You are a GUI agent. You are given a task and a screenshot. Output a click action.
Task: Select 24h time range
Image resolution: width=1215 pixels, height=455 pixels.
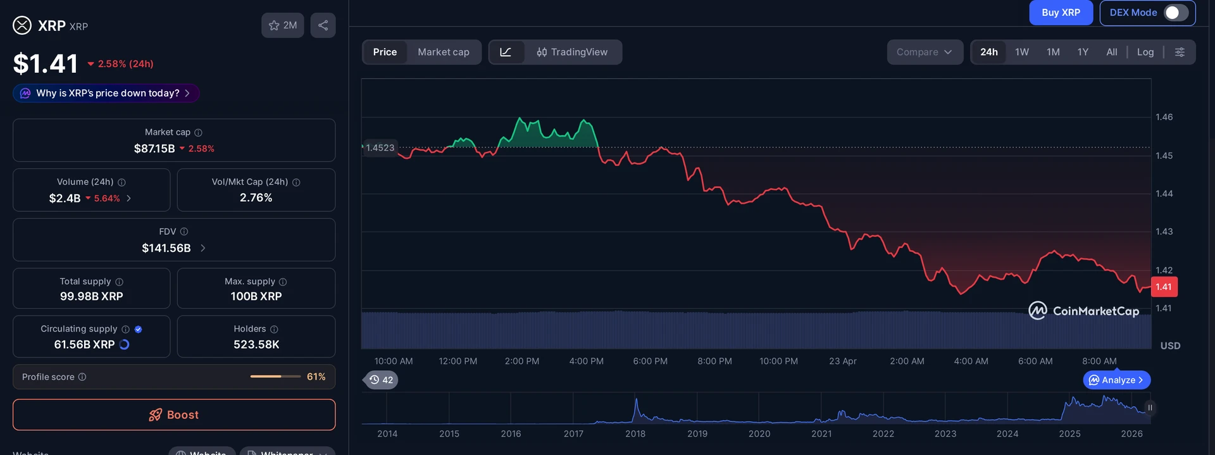[x=989, y=52]
